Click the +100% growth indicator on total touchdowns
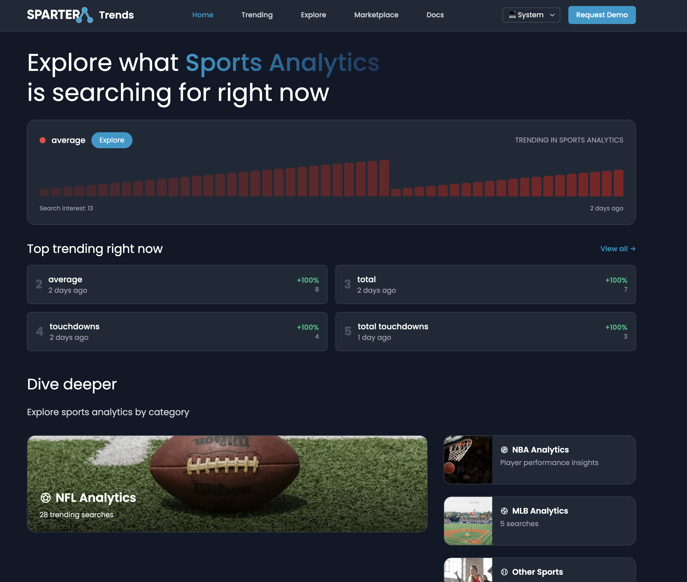The image size is (687, 582). point(616,327)
